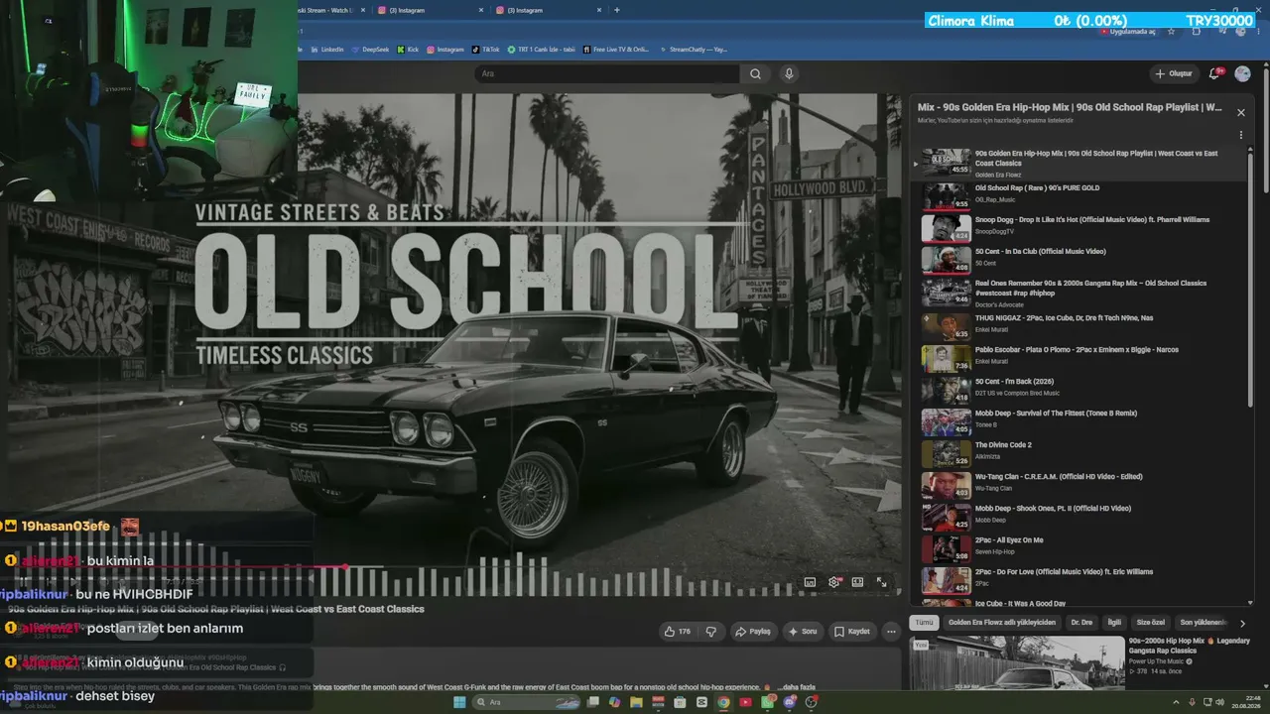This screenshot has width=1270, height=714.
Task: Open WhatsApp from the taskbar
Action: (x=767, y=702)
